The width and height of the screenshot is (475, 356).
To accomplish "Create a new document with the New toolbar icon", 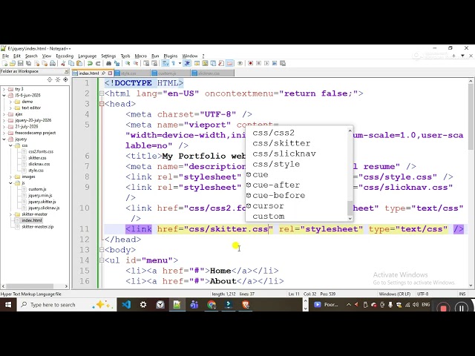I will pyautogui.click(x=4, y=63).
